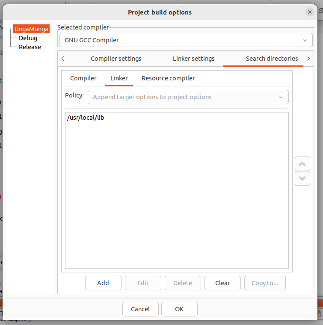Click the Delete button
The height and width of the screenshot is (325, 323).
183,283
